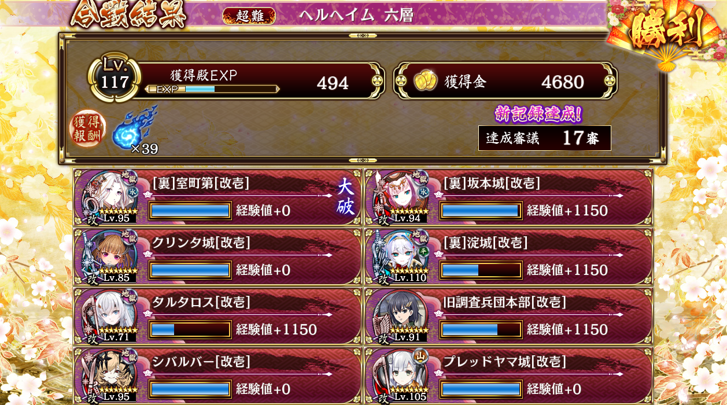Select the クリンタ城[改壱] character portrait
This screenshot has height=405, width=727.
pyautogui.click(x=109, y=257)
